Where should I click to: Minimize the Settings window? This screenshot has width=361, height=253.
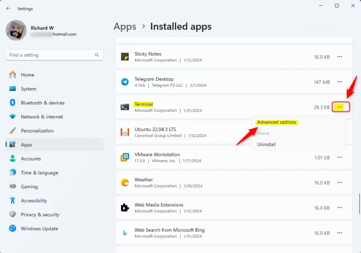(321, 6)
